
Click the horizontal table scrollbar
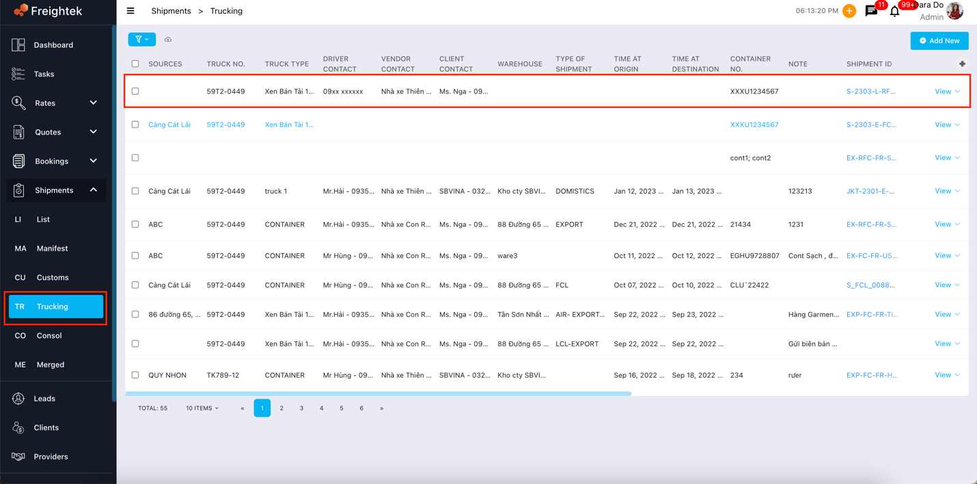pyautogui.click(x=378, y=394)
